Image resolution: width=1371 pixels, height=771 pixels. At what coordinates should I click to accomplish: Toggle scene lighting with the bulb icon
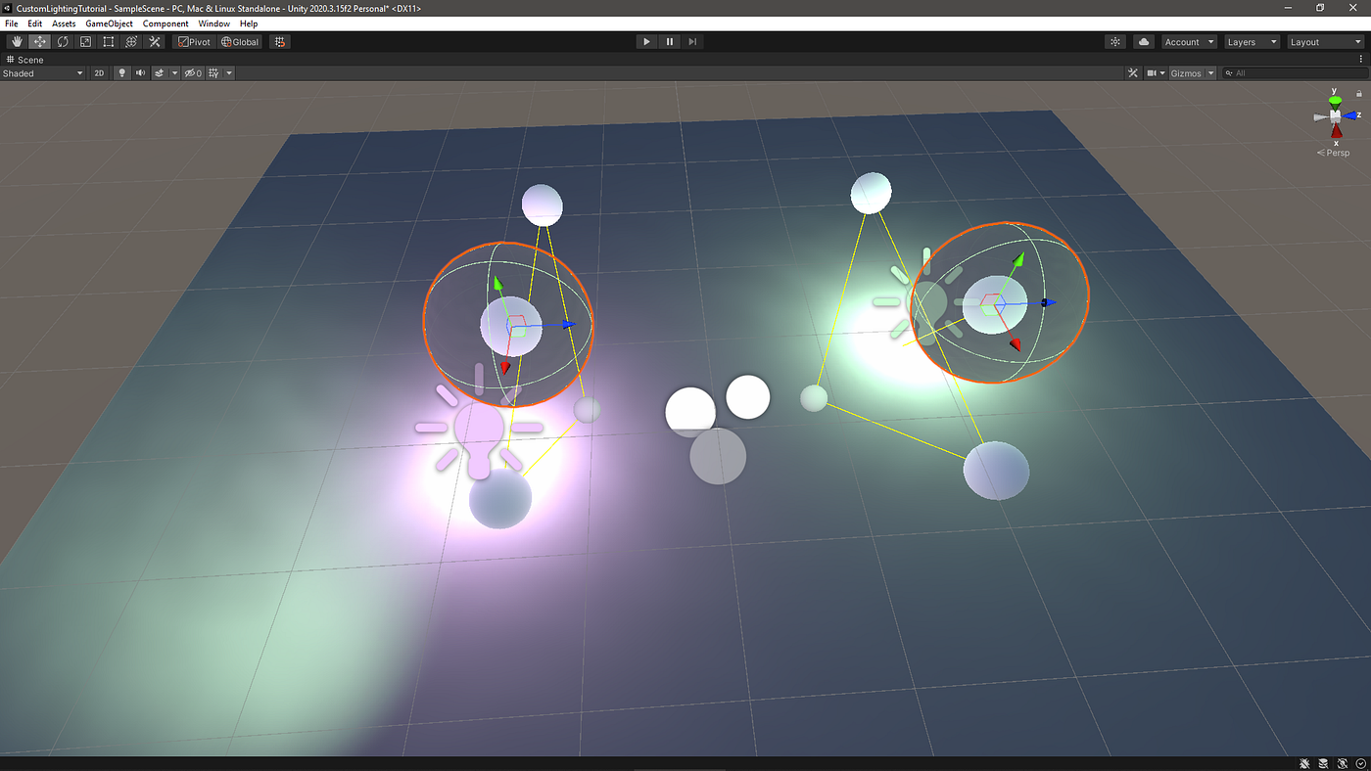point(120,72)
